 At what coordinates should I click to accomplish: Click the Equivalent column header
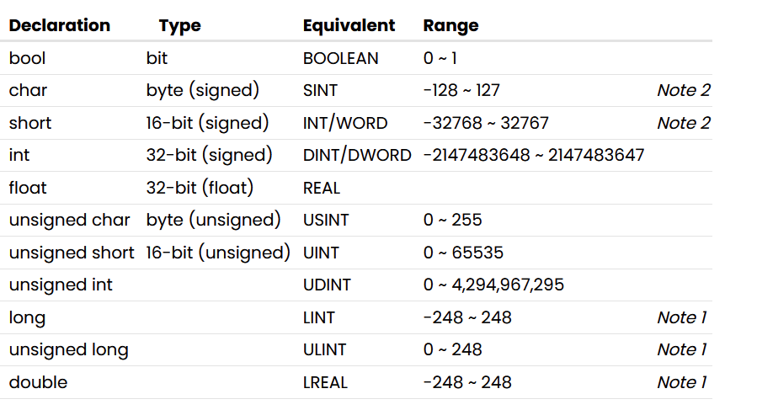[349, 25]
